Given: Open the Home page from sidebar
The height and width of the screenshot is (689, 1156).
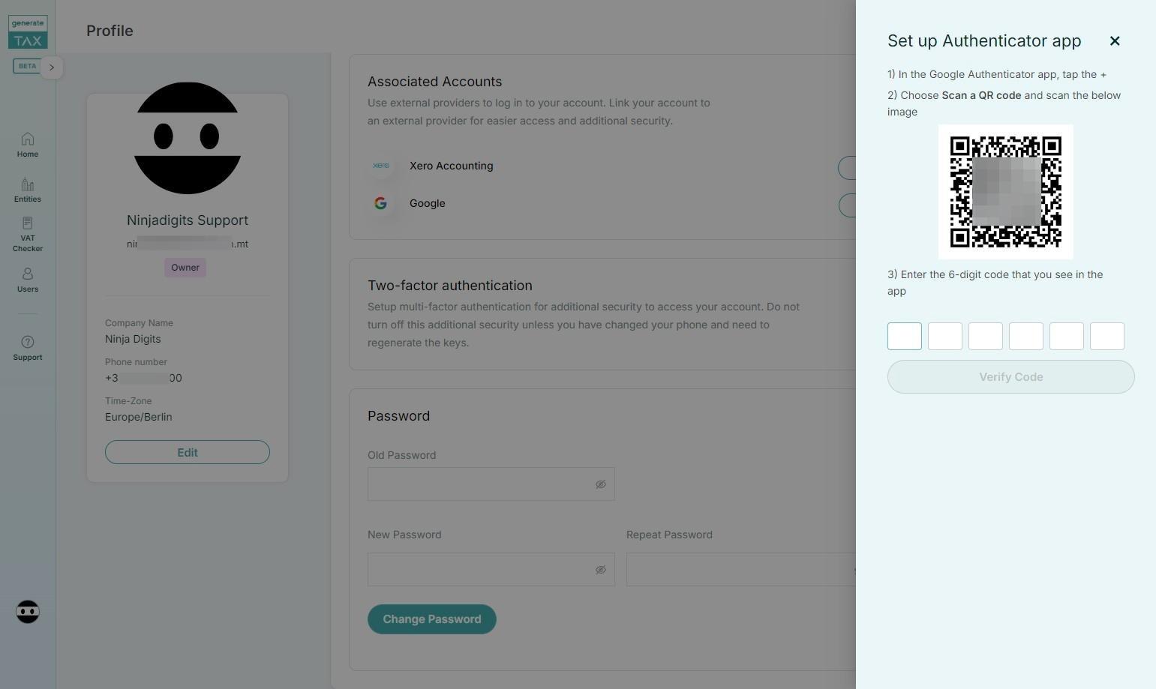Looking at the screenshot, I should point(28,145).
